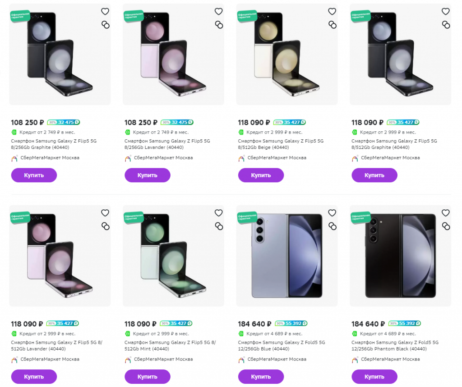Image resolution: width=462 pixels, height=387 pixels.
Task: Add the Galaxy Z Fold5 Phantom Black to favorites
Action: click(x=446, y=212)
